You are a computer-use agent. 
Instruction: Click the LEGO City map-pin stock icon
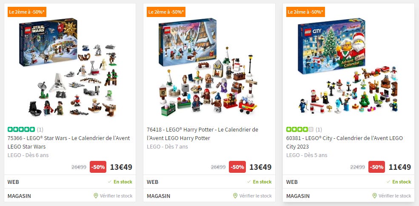375,196
